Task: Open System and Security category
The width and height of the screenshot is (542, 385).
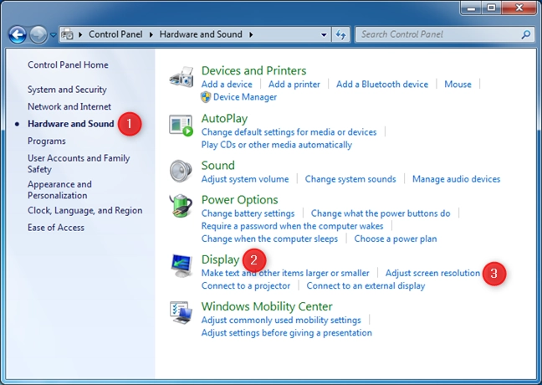Action: [x=67, y=90]
